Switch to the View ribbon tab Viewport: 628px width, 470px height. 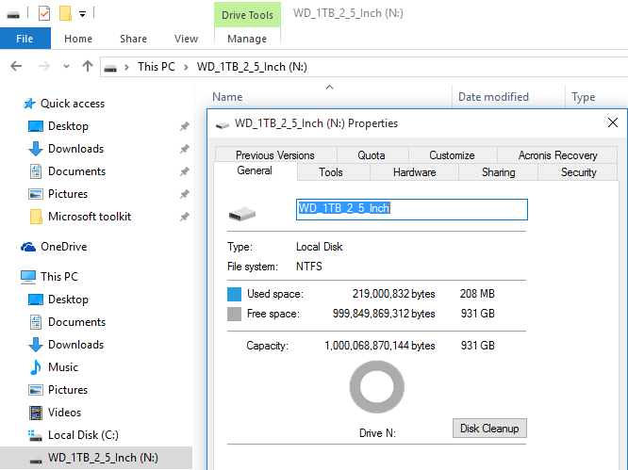187,39
